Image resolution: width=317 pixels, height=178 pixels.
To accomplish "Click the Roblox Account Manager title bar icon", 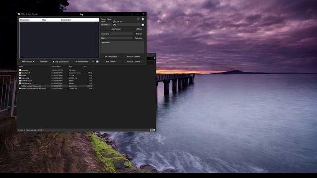I will pos(19,14).
